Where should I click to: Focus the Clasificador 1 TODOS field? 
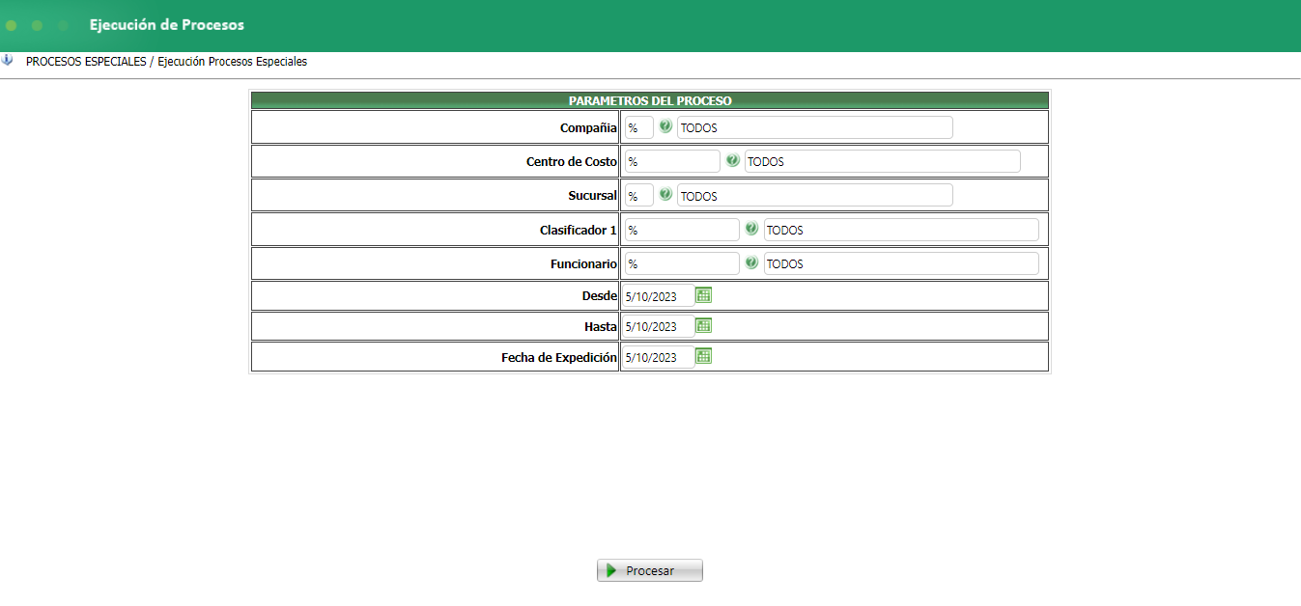pyautogui.click(x=901, y=230)
